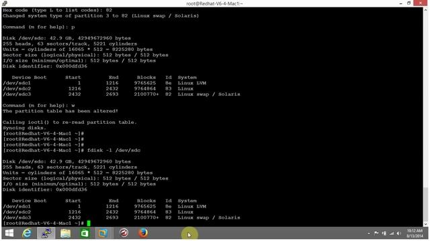Click the device tray icon beside the flag

coord(384,234)
